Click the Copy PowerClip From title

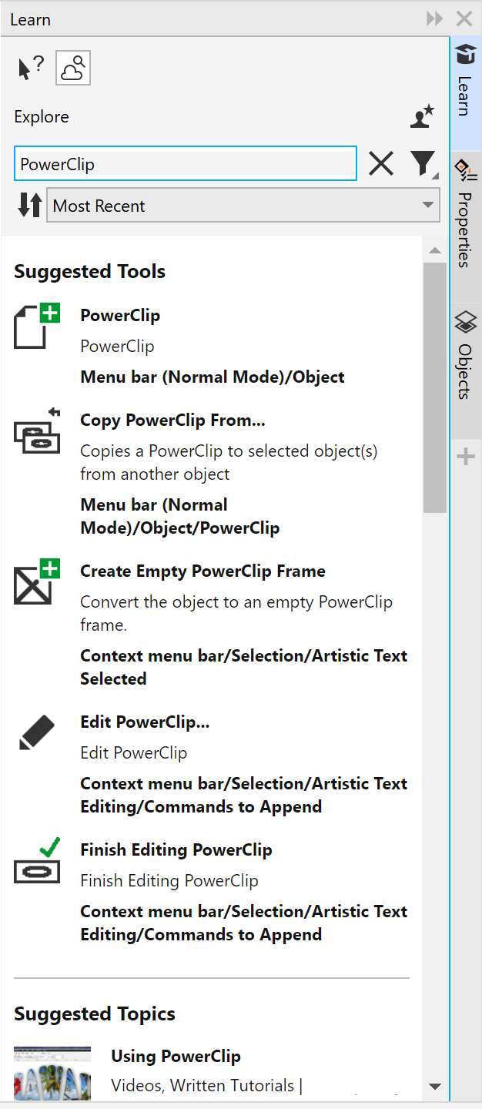[x=172, y=420]
